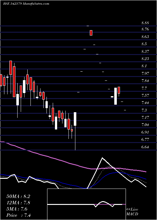
Task: Click the 8.76 price axis label
Action: tap(145, 29)
